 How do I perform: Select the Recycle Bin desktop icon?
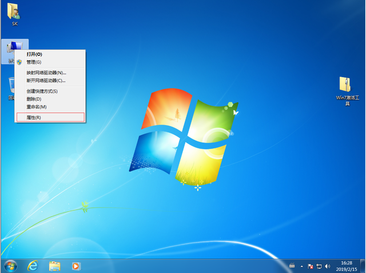[x=11, y=89]
